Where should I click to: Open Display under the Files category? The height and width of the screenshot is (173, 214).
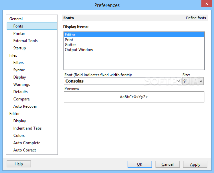coord(20,77)
